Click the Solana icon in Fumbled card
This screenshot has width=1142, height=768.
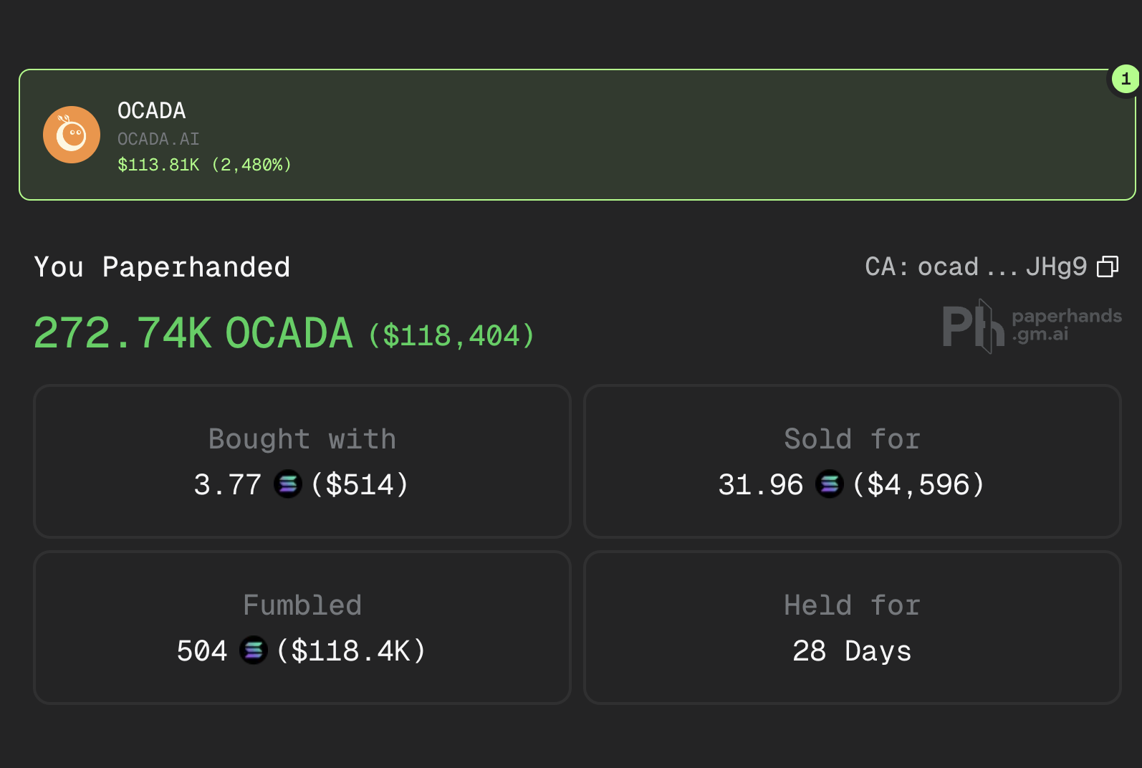[254, 651]
